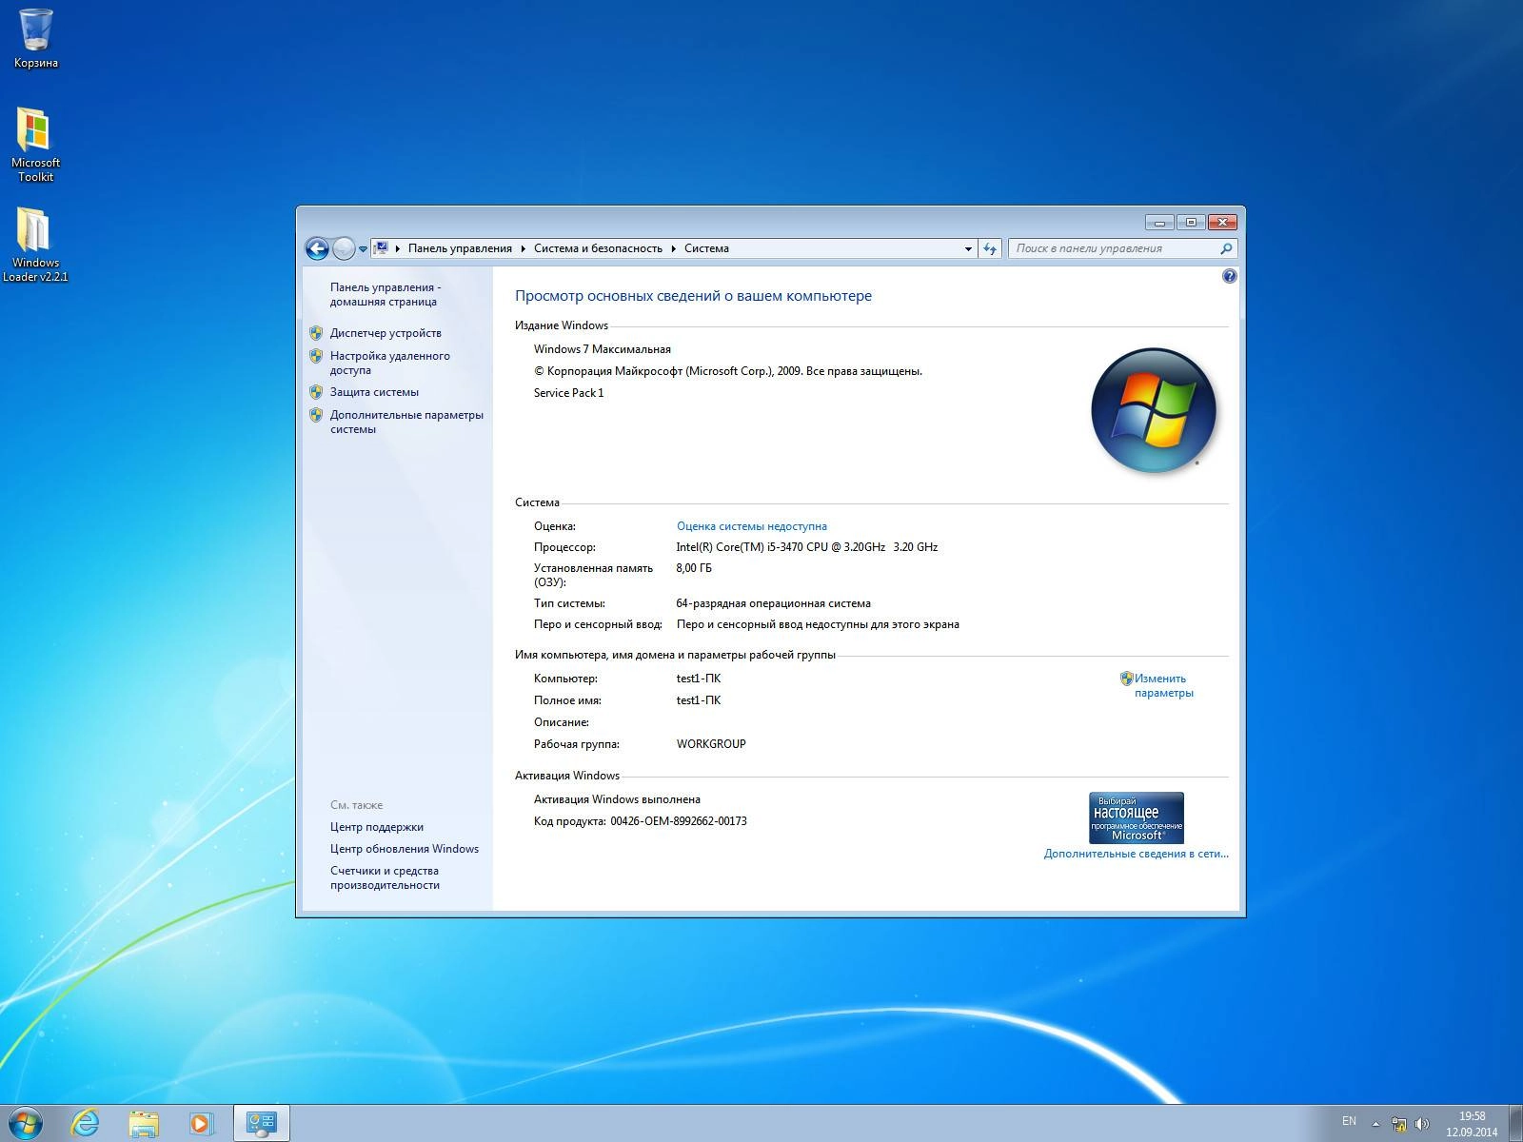Open the Start menu orb
This screenshot has width=1523, height=1142.
click(24, 1124)
